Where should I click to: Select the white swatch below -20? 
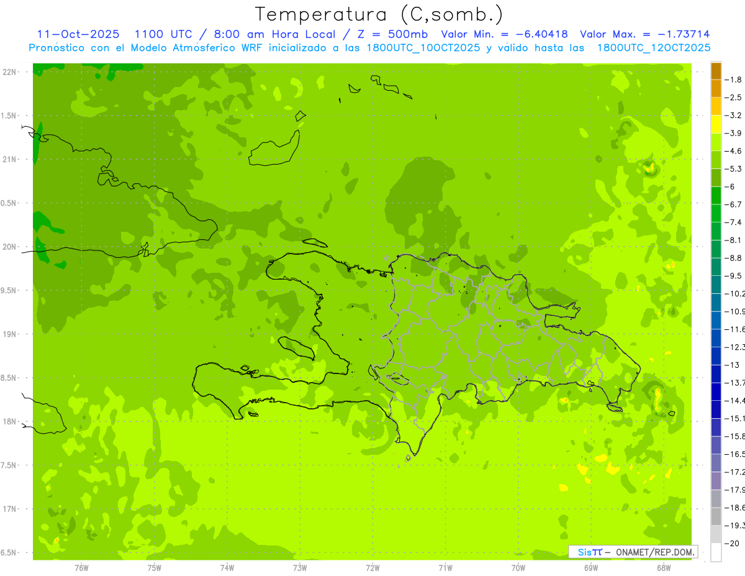[x=716, y=552]
